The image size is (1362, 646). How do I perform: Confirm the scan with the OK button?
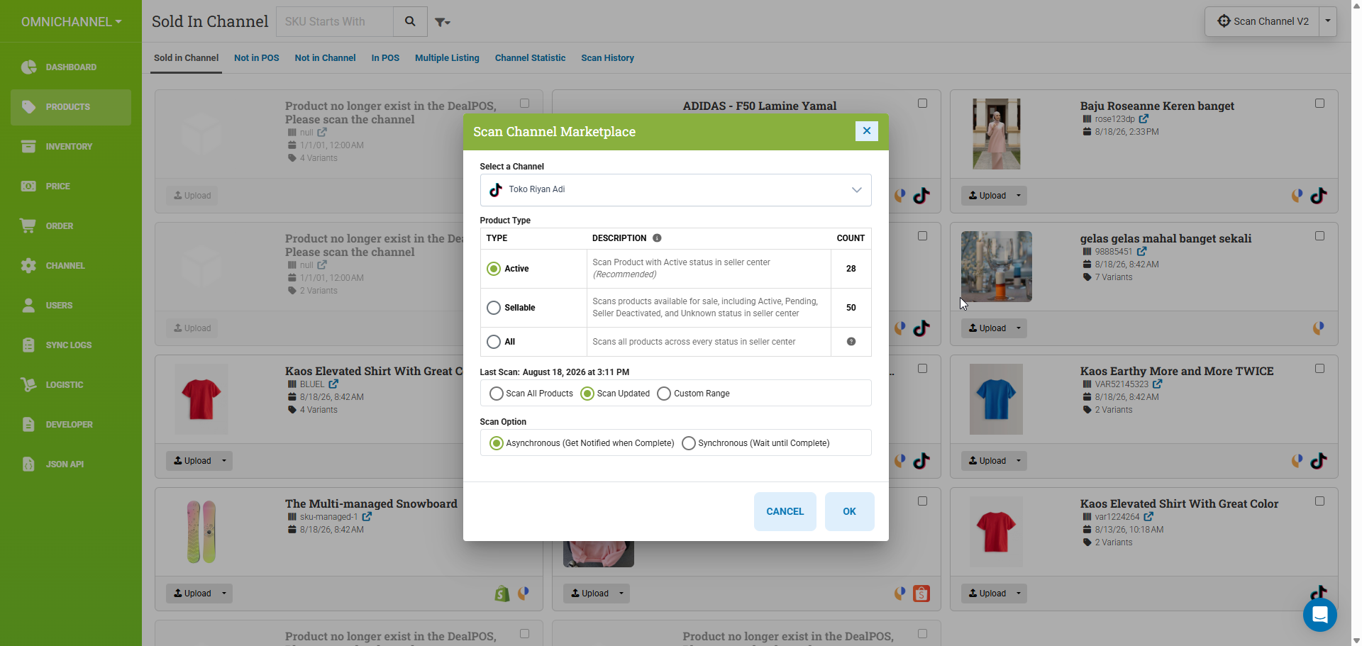coord(849,511)
